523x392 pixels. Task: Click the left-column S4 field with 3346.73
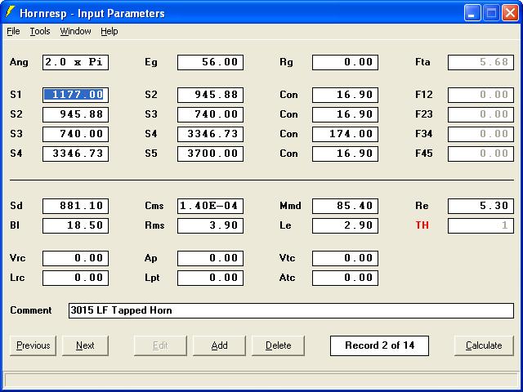75,154
